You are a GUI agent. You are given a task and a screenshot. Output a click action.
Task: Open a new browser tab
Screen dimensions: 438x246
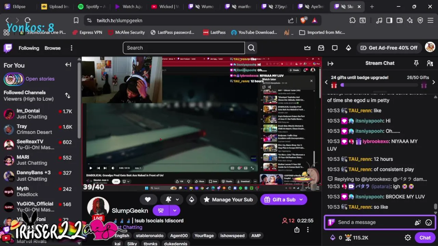click(x=372, y=6)
